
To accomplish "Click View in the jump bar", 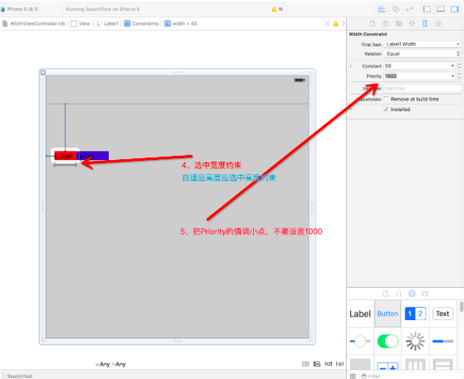I will [81, 24].
